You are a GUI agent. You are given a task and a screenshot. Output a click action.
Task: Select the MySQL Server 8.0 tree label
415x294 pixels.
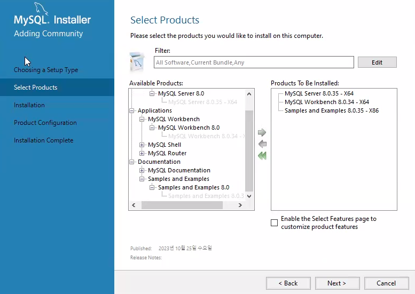click(x=181, y=93)
